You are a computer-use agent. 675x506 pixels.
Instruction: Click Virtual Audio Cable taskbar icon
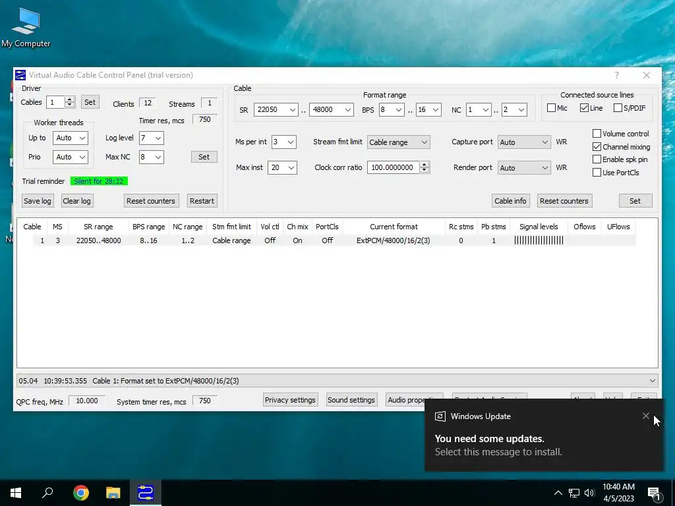pos(146,493)
